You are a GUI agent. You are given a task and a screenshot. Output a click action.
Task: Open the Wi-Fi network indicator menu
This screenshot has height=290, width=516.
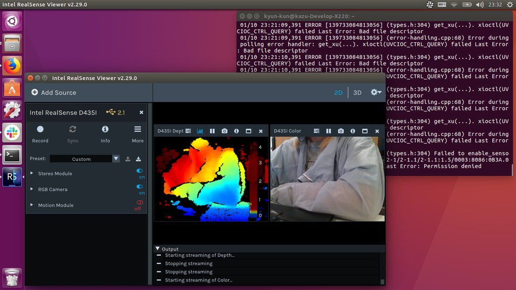tap(454, 5)
